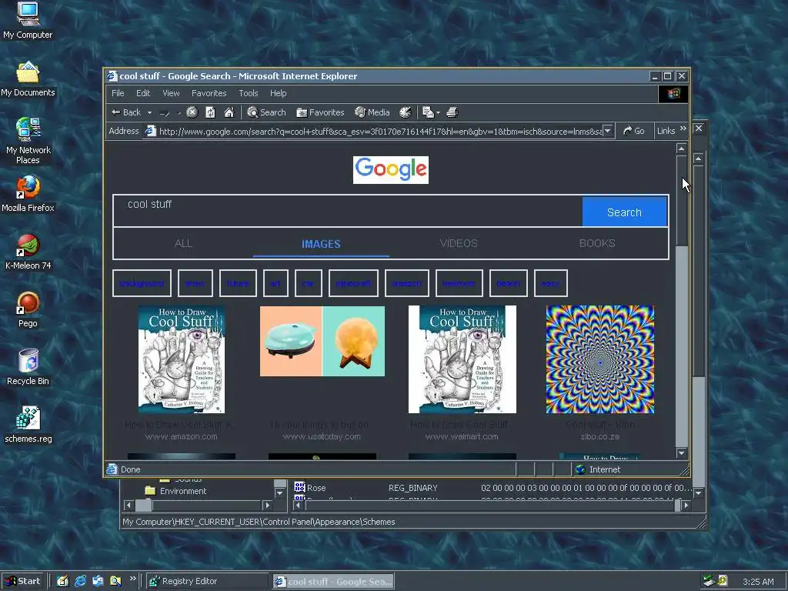The width and height of the screenshot is (788, 591).
Task: Click the background filter chip
Action: click(x=142, y=283)
